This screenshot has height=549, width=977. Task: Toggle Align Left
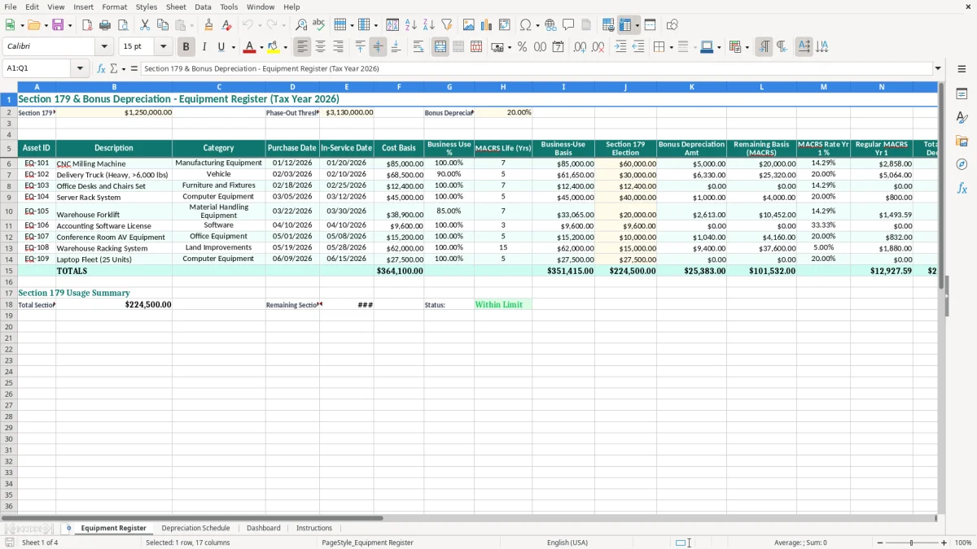click(302, 47)
